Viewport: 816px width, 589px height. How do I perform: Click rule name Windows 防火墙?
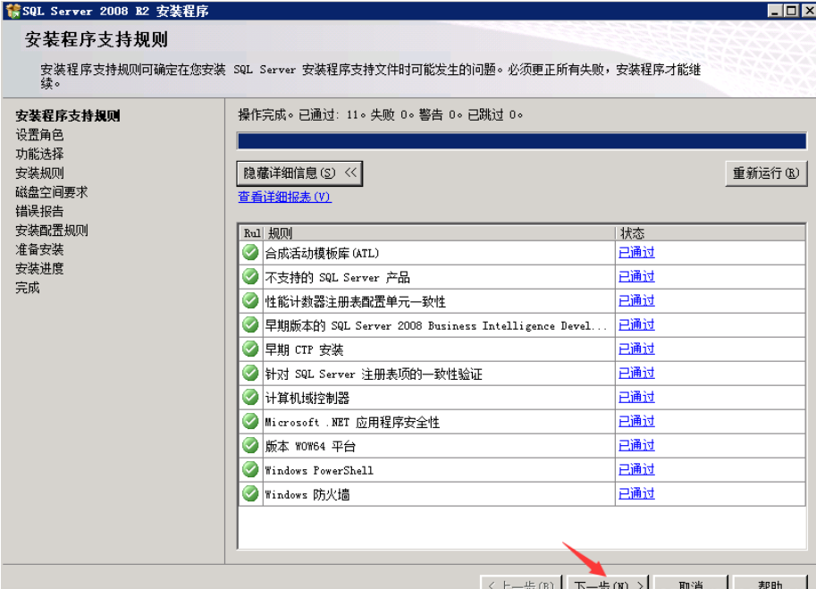(x=307, y=494)
